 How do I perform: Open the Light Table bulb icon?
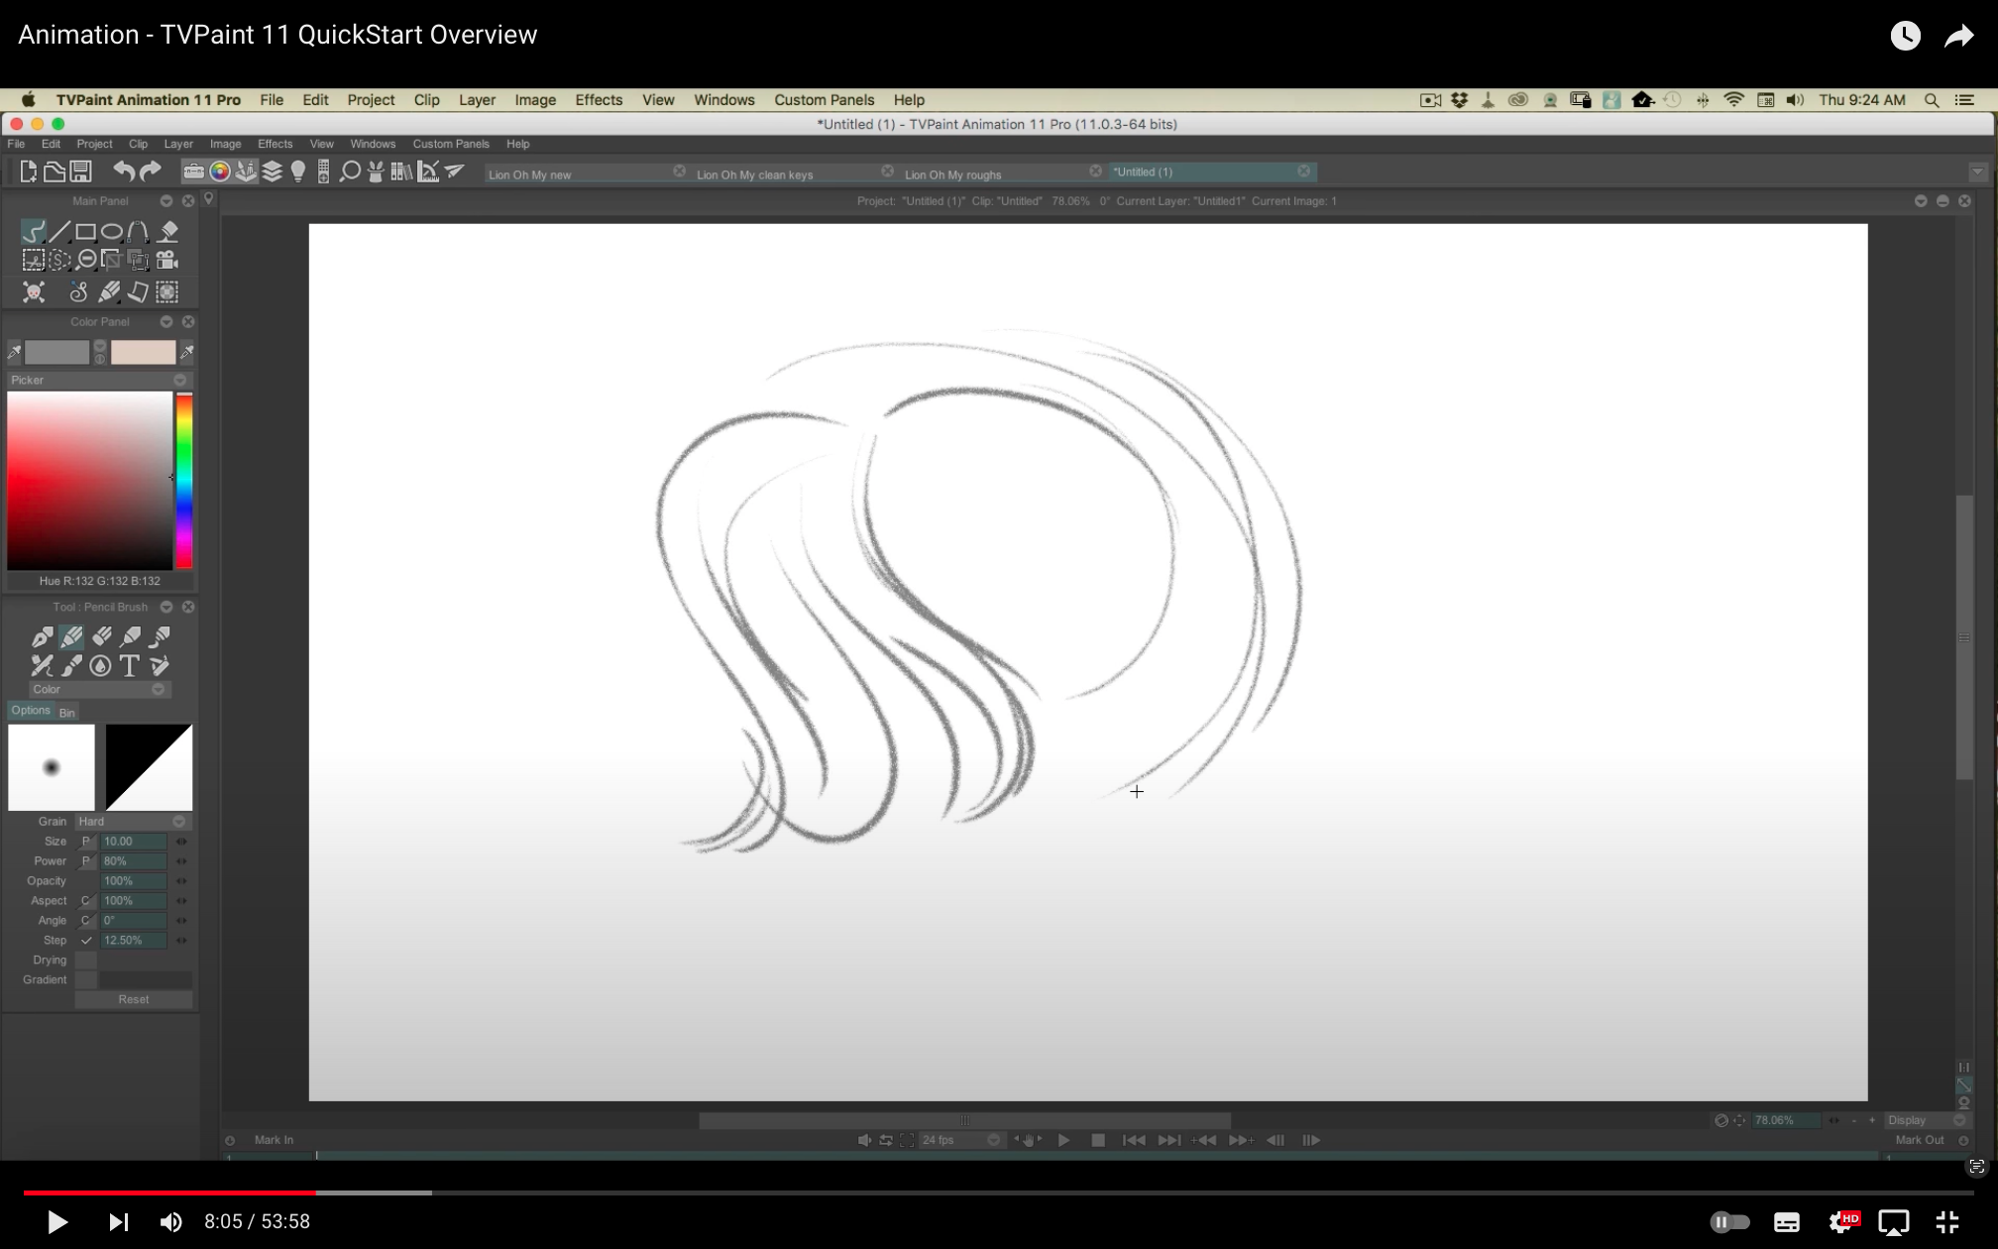pos(298,171)
